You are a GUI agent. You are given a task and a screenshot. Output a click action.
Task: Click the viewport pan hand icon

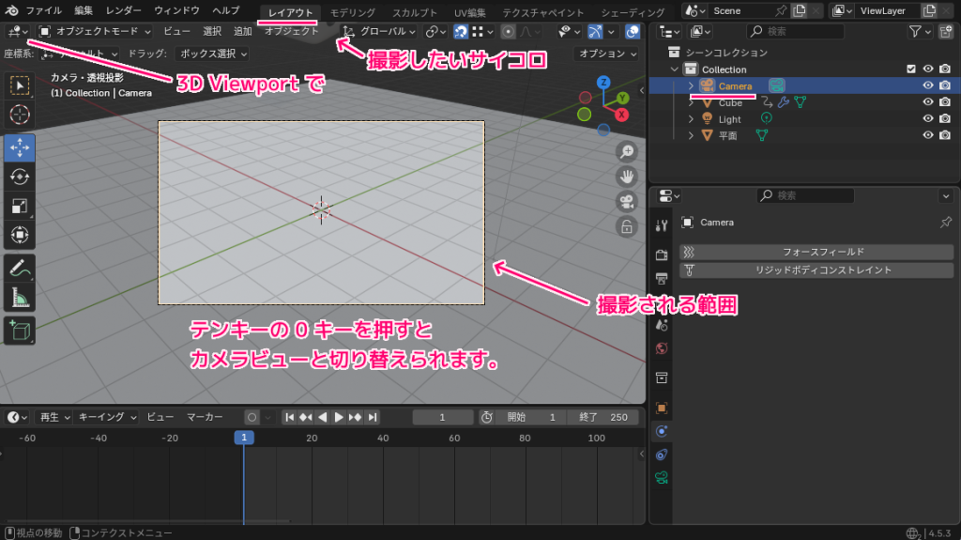(626, 177)
